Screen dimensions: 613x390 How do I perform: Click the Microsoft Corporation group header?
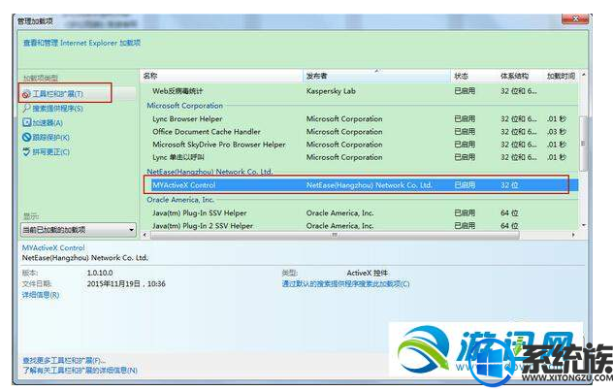tap(184, 106)
